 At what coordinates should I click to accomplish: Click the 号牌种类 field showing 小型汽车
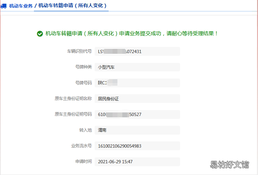(x=137, y=67)
